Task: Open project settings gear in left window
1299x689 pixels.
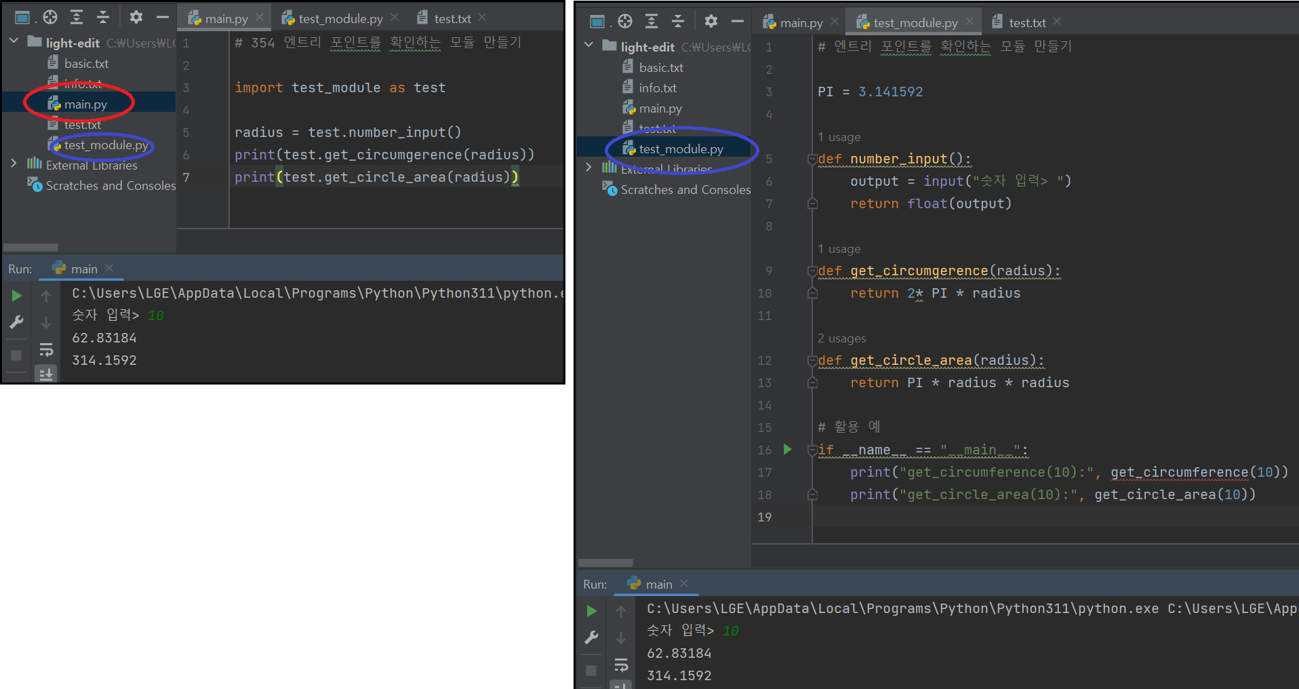Action: tap(136, 18)
